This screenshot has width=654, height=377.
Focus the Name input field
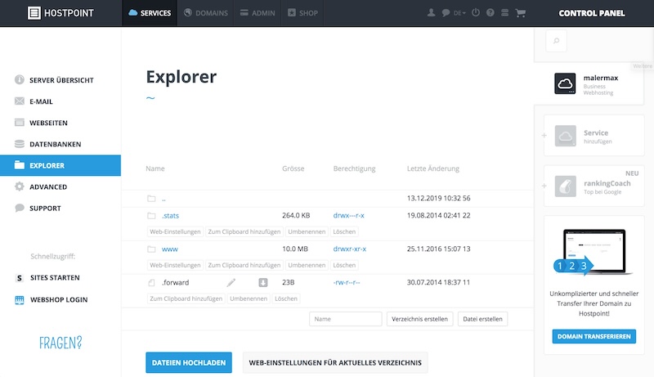click(345, 319)
